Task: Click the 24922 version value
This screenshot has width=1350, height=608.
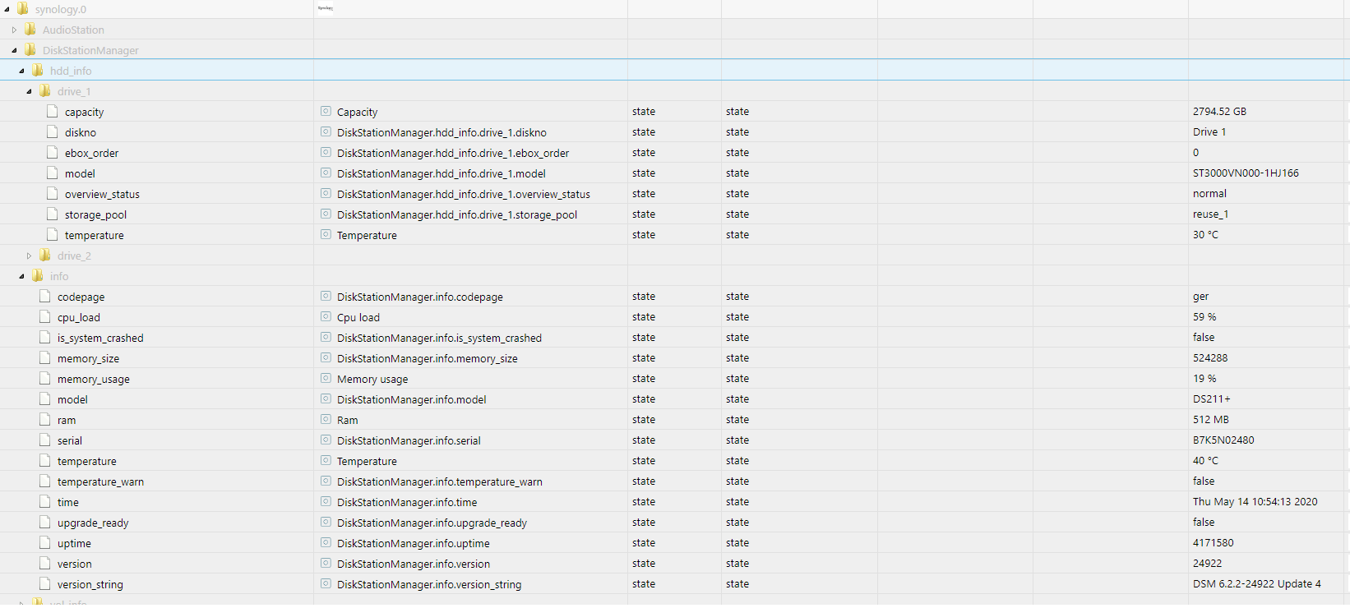Action: pos(1208,563)
